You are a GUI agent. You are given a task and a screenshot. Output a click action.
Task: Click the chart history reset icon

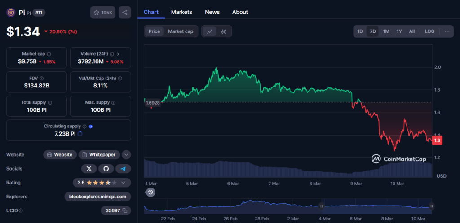point(150,192)
